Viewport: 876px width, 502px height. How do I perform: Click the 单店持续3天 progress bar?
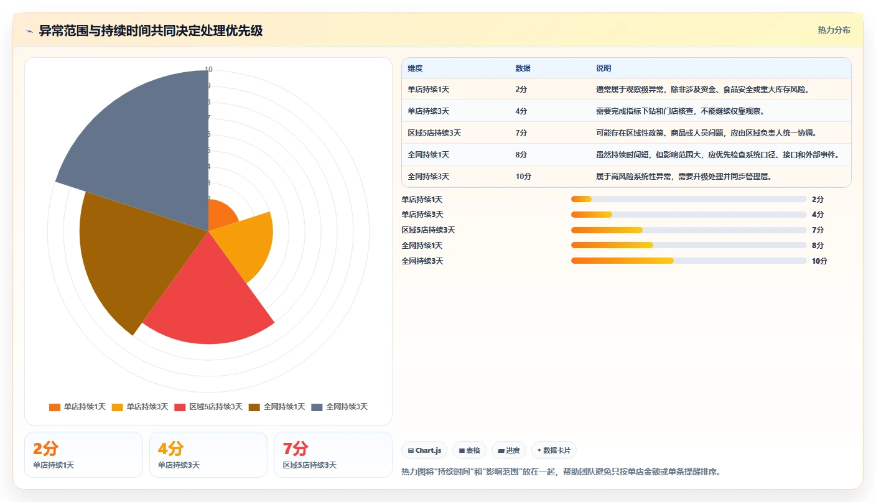coord(689,215)
